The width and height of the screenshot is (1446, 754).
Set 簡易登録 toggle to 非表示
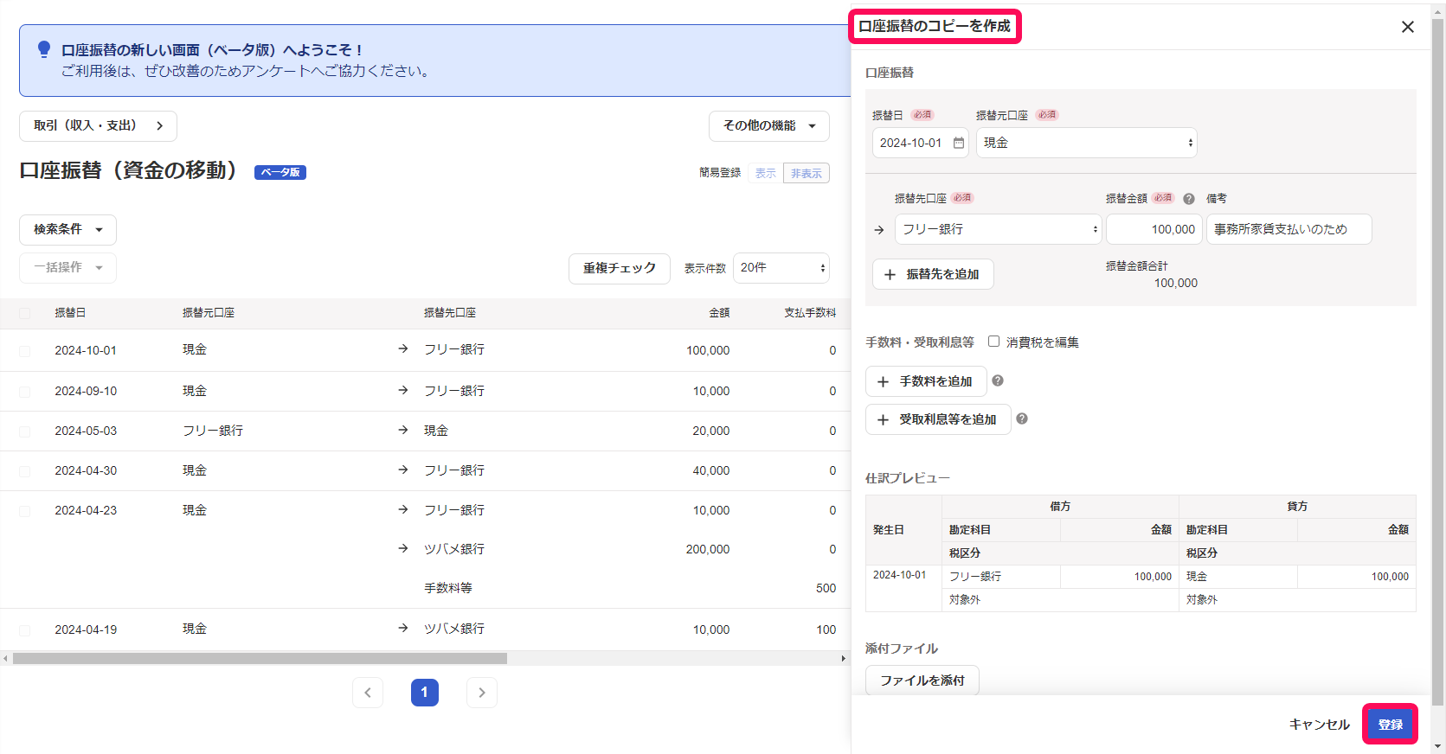(807, 173)
